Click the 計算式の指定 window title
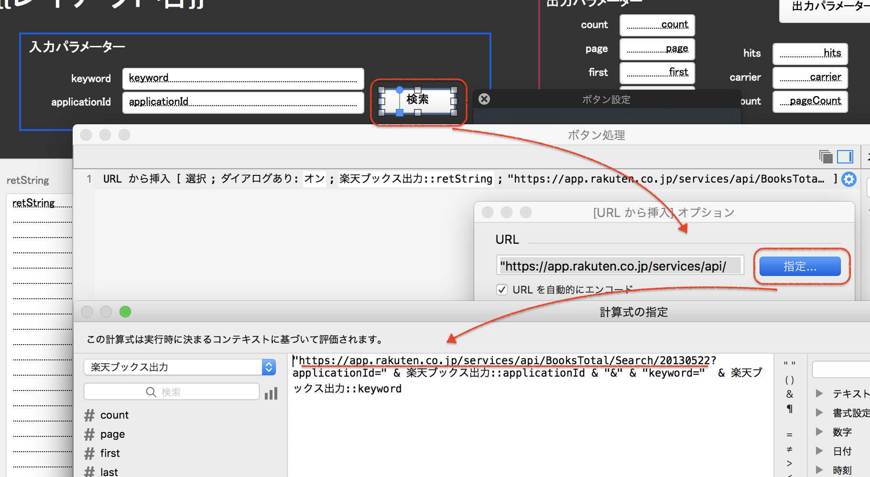Screen dimensions: 870x477 coord(633,312)
